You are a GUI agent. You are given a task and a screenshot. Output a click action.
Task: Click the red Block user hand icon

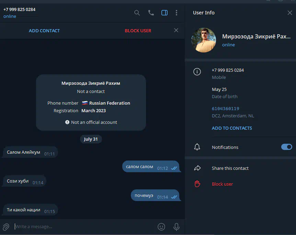click(x=197, y=184)
